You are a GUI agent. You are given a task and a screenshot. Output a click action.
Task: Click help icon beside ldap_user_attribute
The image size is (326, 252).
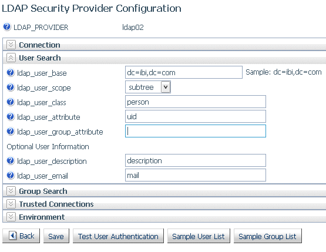[11, 117]
